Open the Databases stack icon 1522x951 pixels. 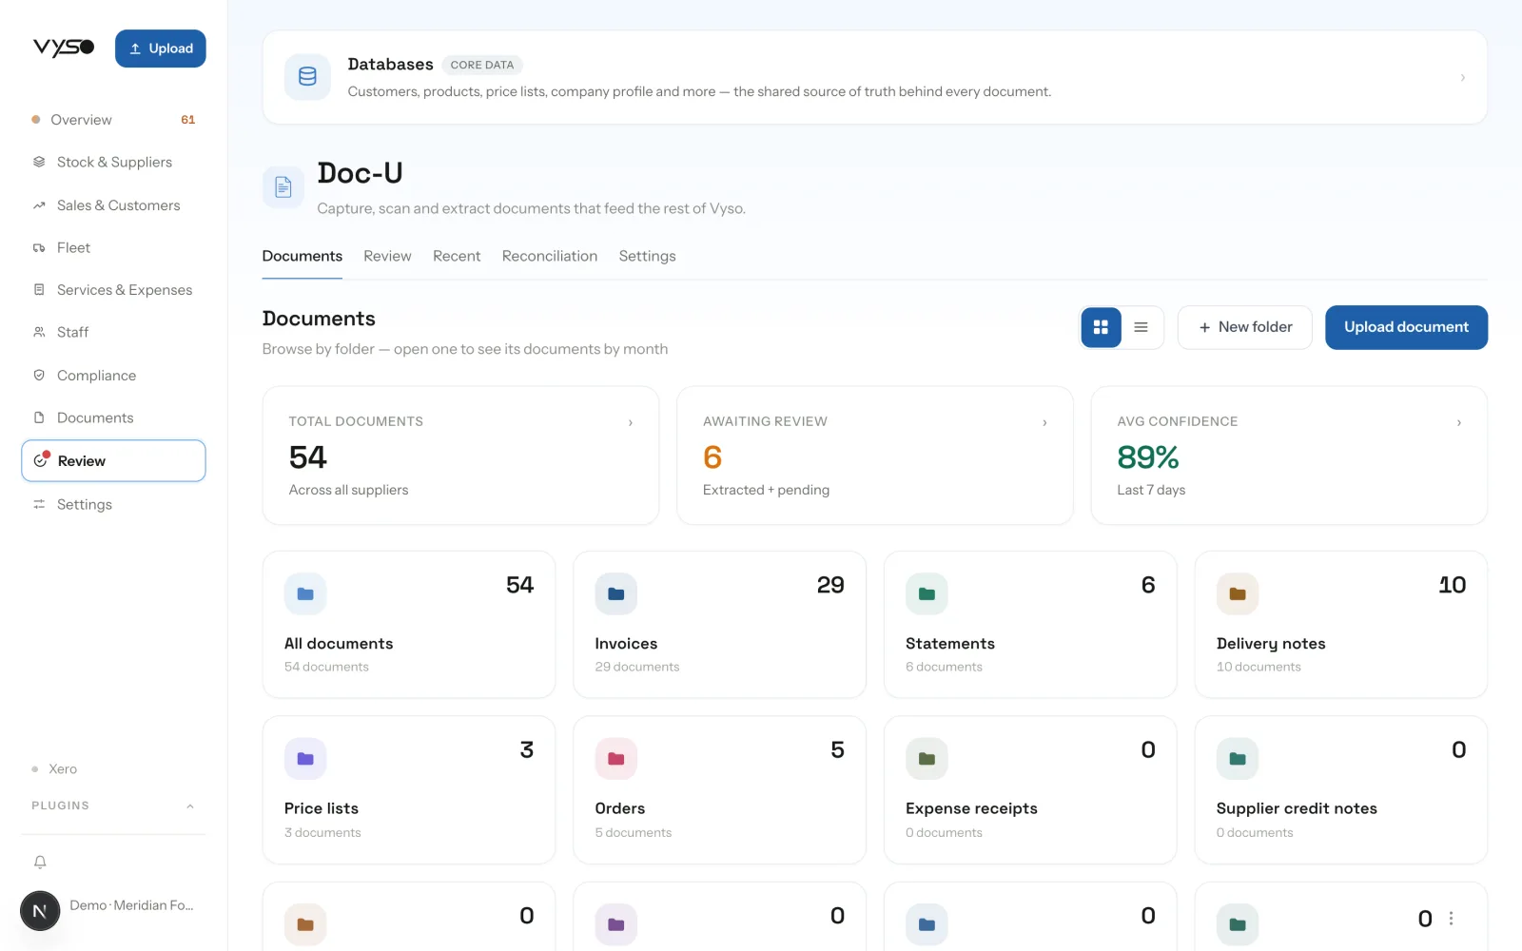(307, 77)
